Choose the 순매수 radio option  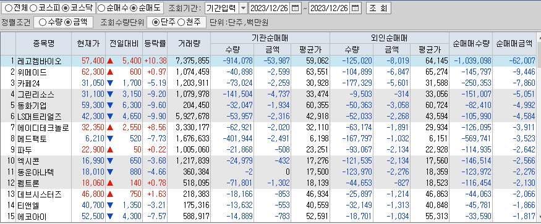pos(102,7)
